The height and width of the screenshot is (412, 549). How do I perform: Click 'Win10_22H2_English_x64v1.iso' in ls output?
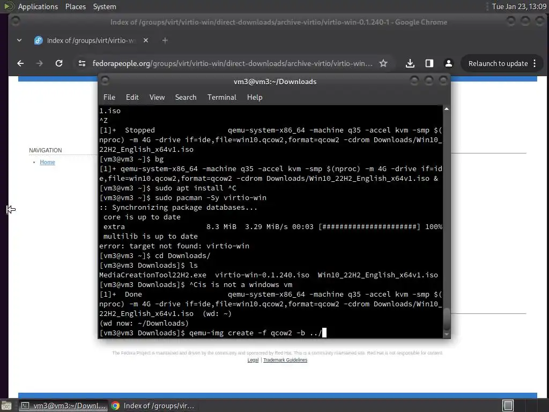(378, 275)
